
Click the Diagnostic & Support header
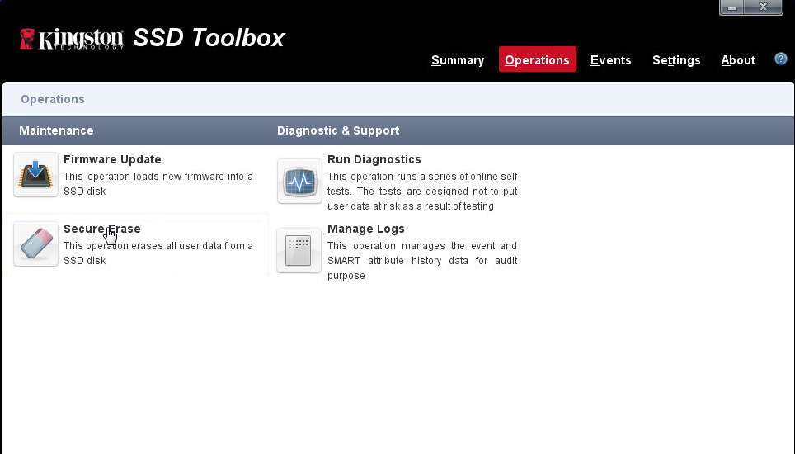click(x=338, y=130)
